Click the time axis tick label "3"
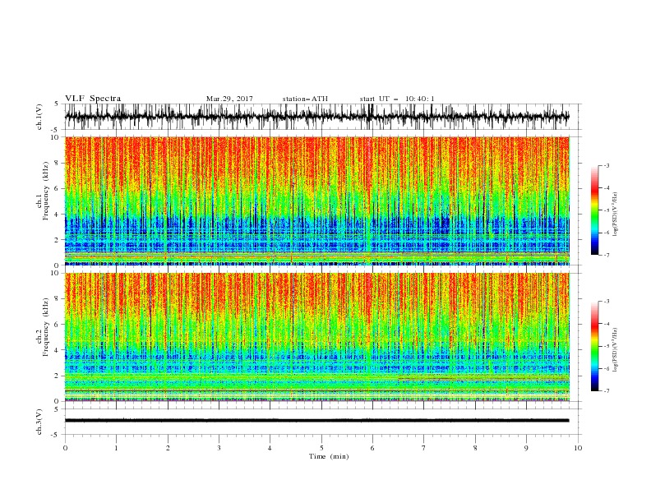The image size is (651, 503). pyautogui.click(x=219, y=448)
